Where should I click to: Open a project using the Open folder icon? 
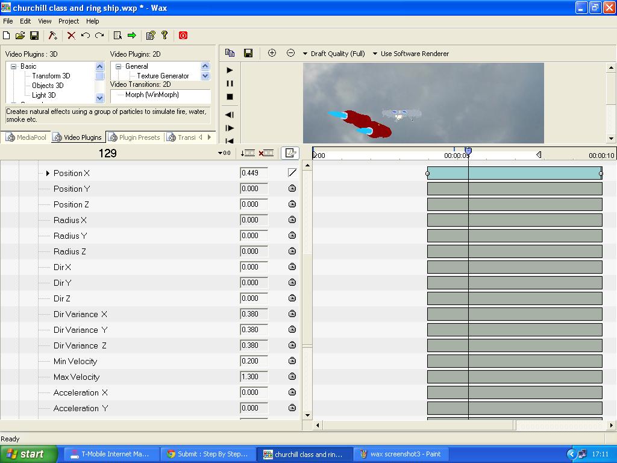(x=20, y=36)
